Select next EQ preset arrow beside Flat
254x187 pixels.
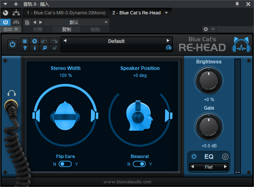click(x=225, y=167)
